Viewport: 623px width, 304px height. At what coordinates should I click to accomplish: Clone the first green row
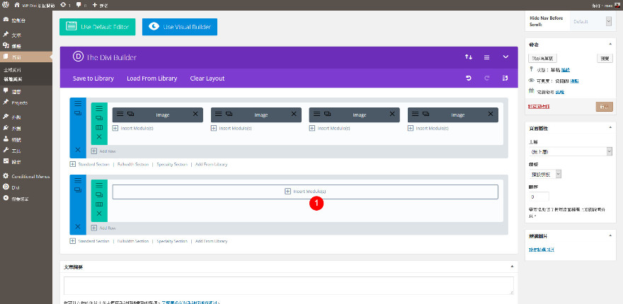coord(99,118)
